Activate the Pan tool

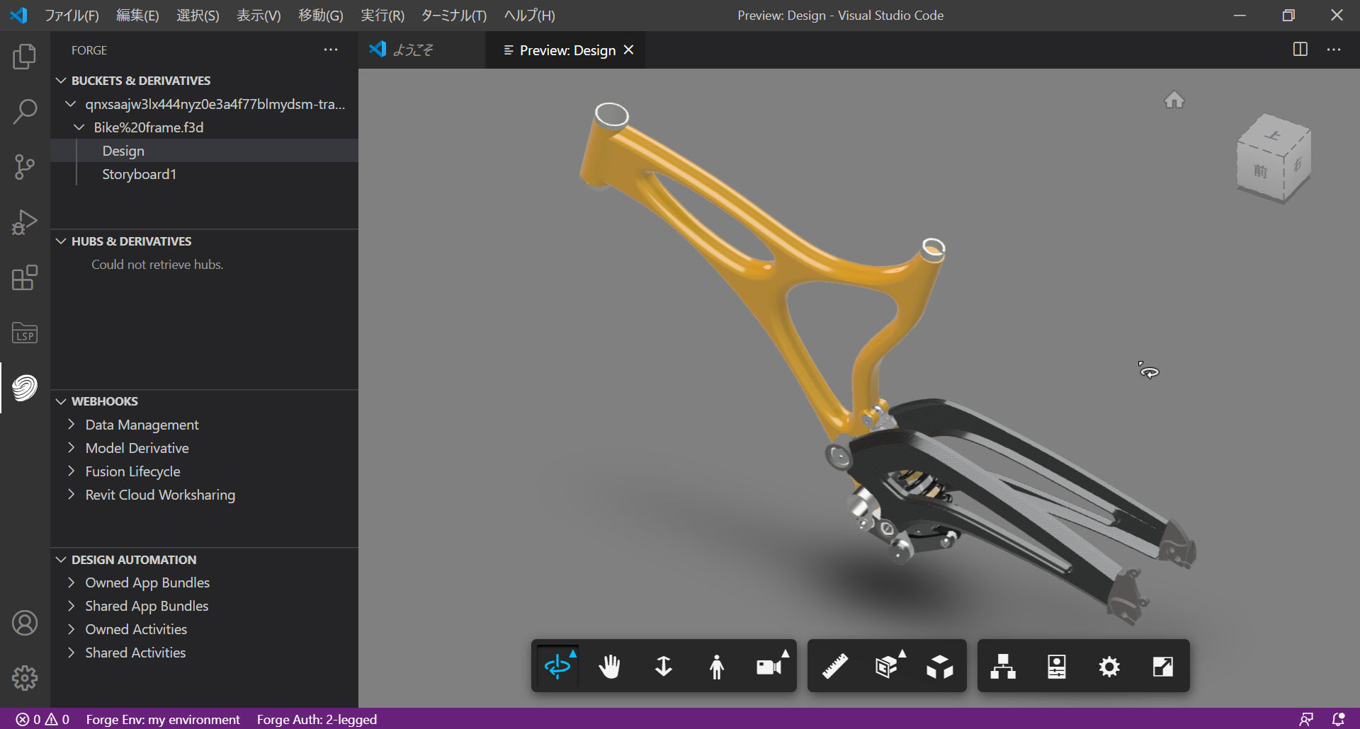click(x=610, y=665)
